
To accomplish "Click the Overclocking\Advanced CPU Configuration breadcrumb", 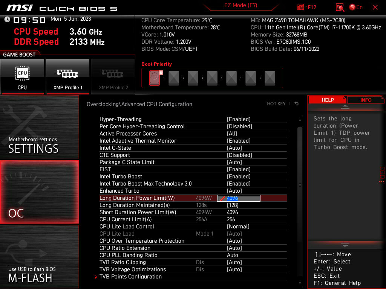I will [x=139, y=104].
